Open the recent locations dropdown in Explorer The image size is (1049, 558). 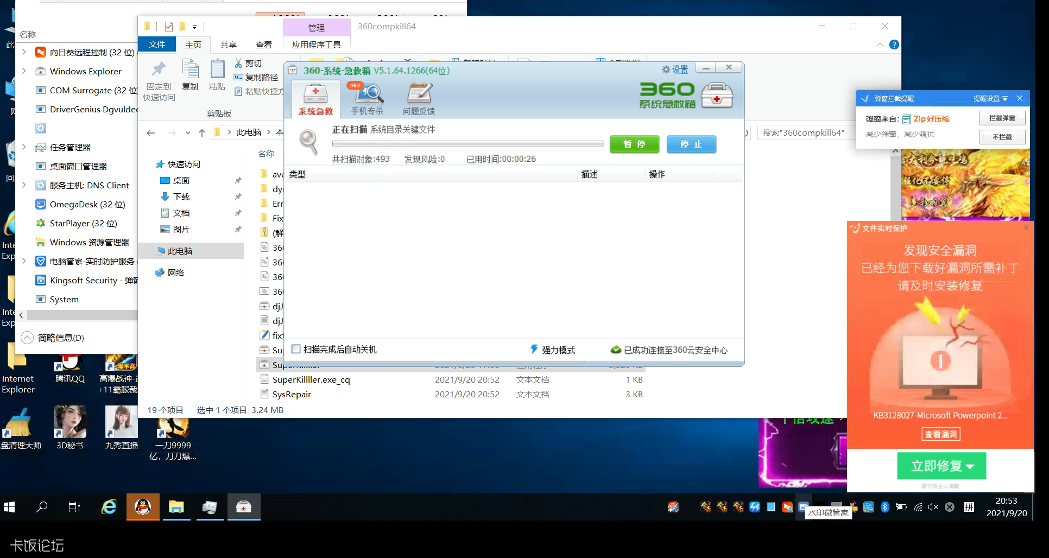click(188, 132)
